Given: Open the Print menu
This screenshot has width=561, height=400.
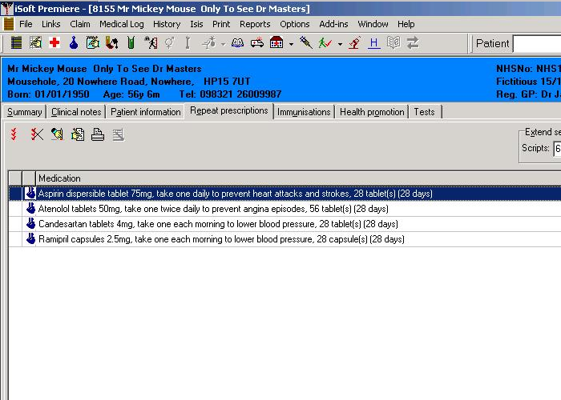Looking at the screenshot, I should [221, 24].
